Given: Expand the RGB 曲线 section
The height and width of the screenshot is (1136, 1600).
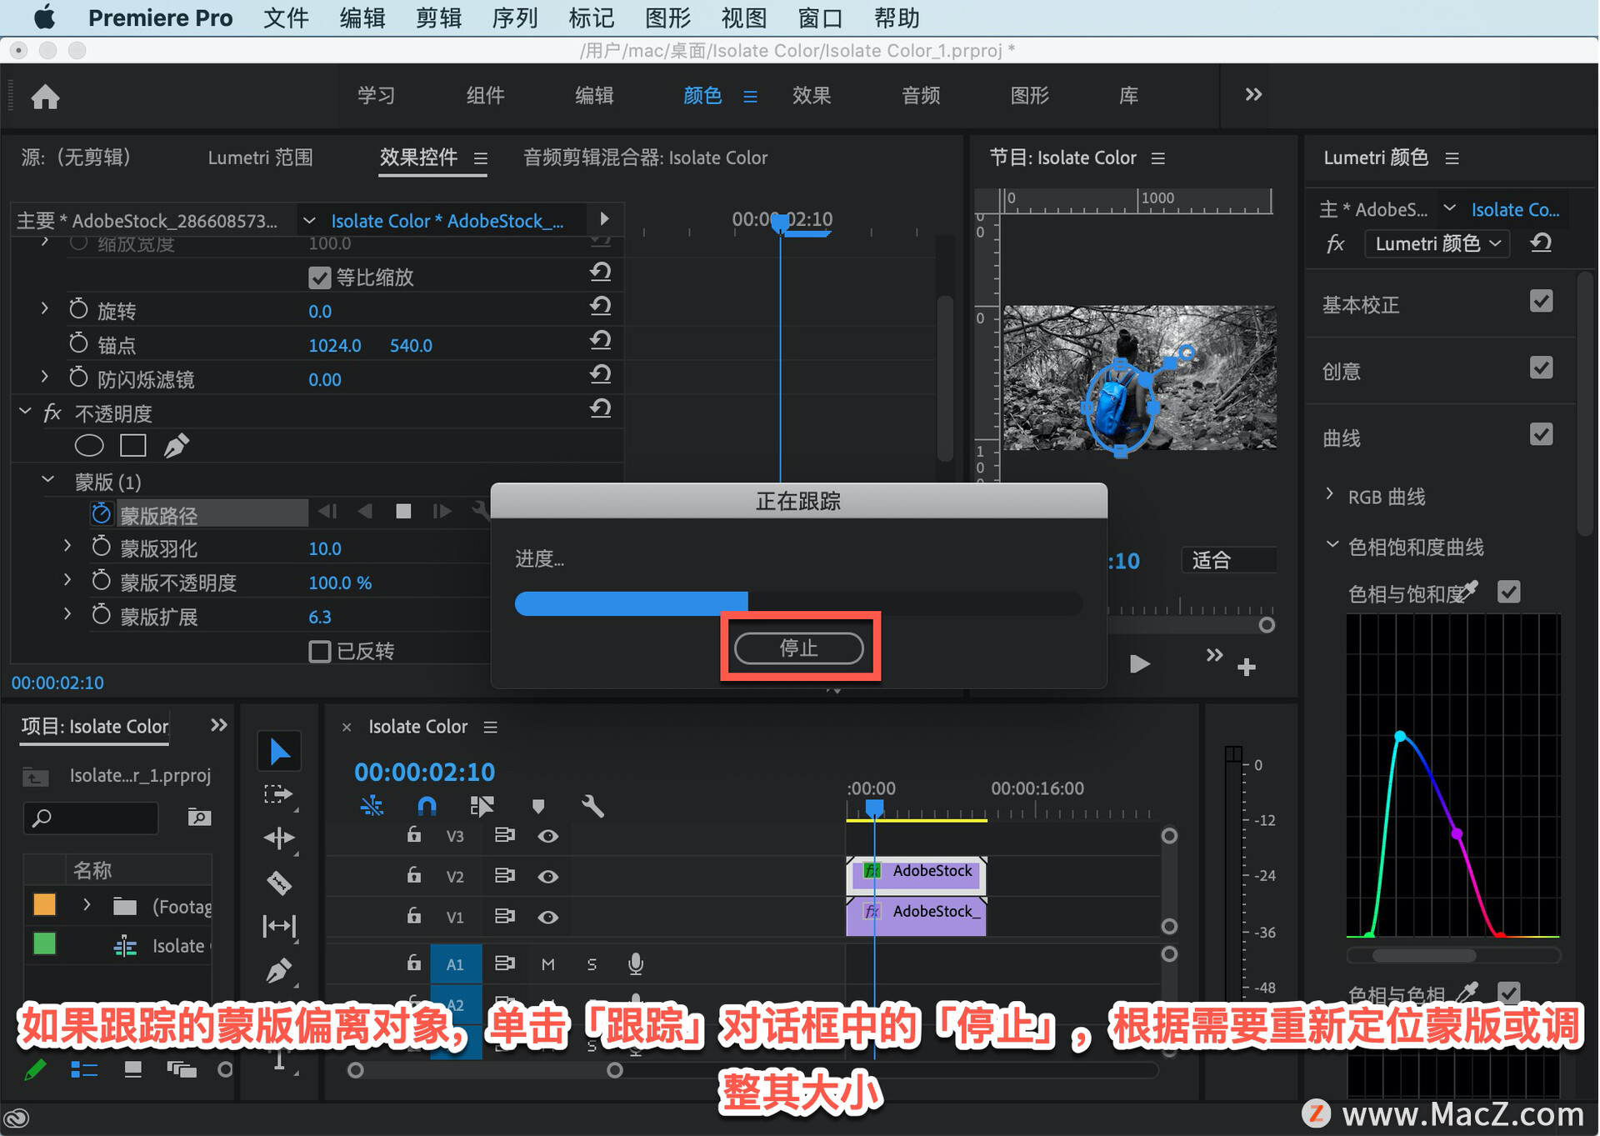Looking at the screenshot, I should pyautogui.click(x=1330, y=494).
